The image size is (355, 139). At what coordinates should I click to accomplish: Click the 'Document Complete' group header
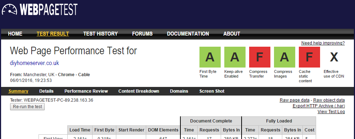coord(211,121)
